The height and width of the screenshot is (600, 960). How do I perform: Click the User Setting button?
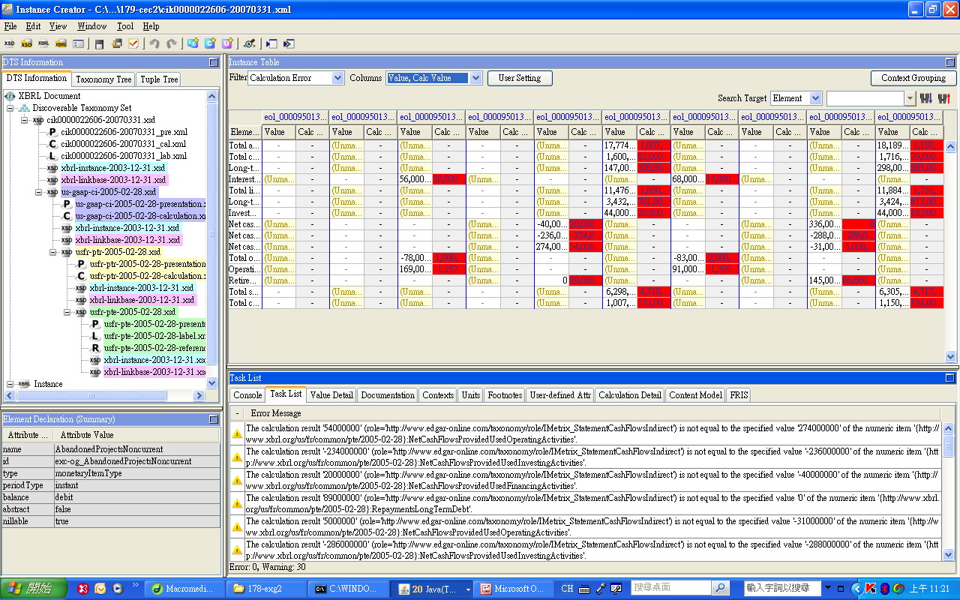tap(520, 78)
